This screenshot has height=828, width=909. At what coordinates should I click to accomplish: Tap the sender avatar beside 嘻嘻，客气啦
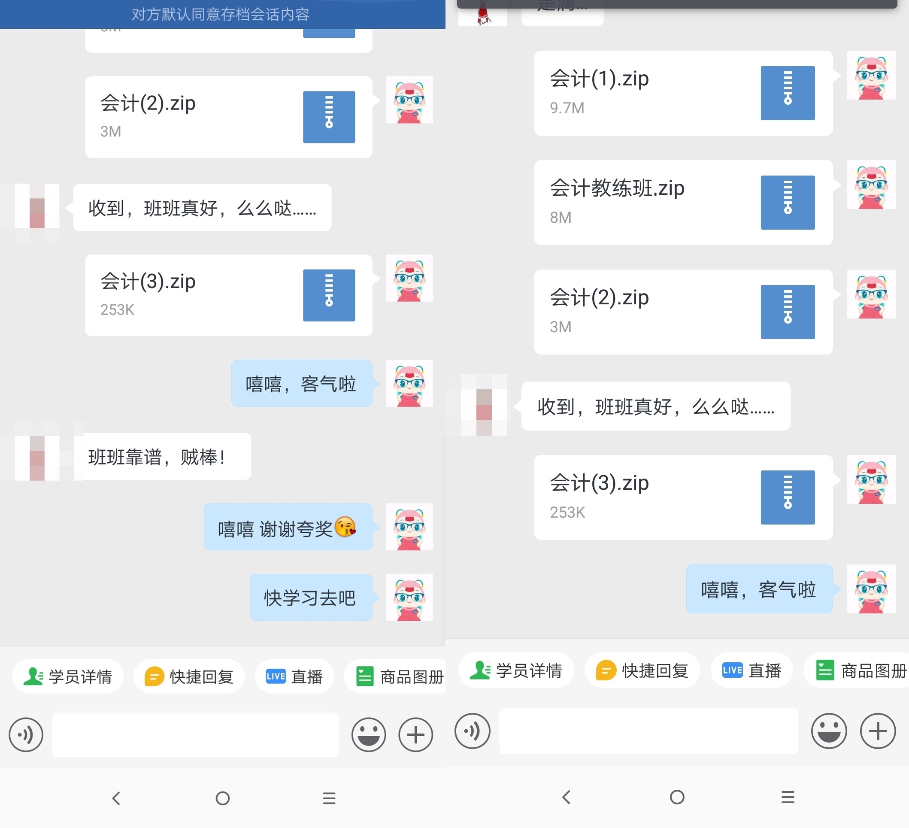pyautogui.click(x=409, y=383)
